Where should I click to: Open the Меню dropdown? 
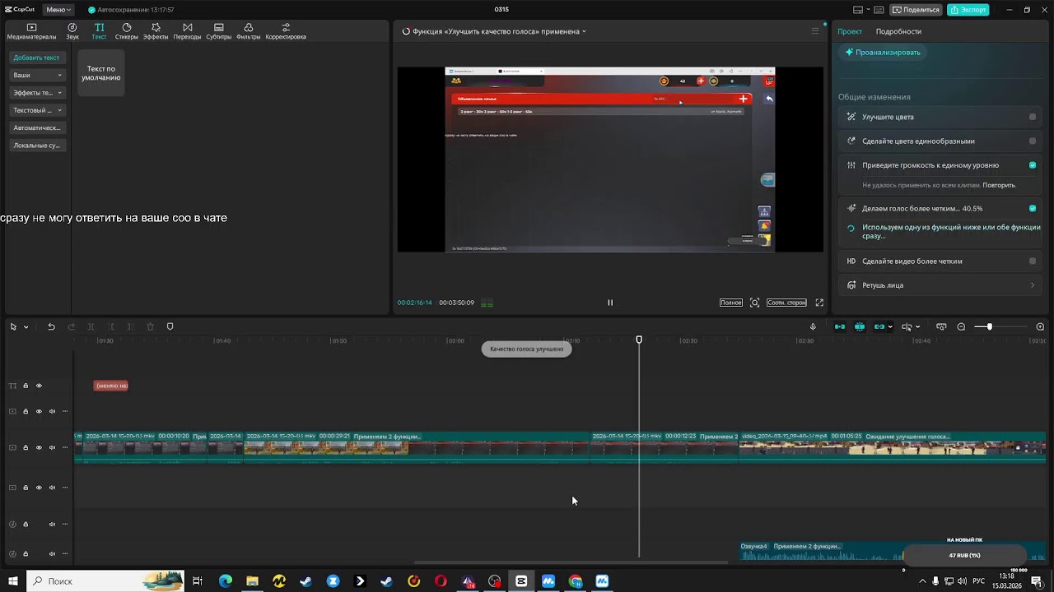pyautogui.click(x=58, y=10)
